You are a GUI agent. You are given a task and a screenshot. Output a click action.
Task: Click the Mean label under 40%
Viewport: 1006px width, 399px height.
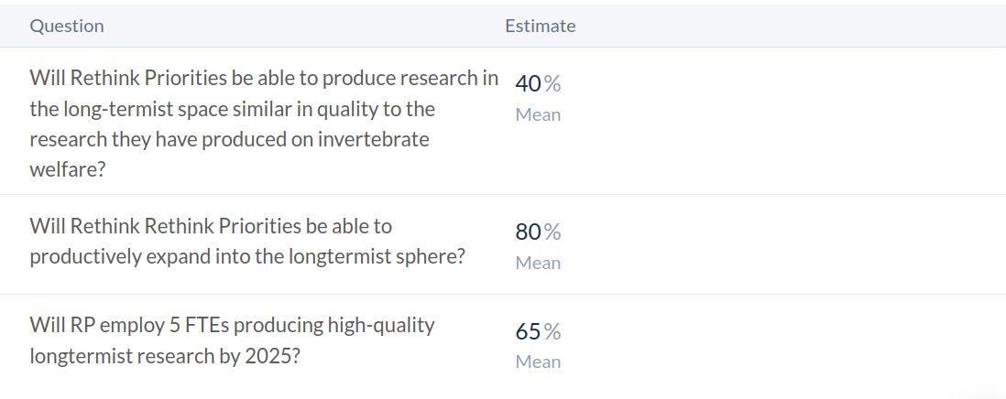coord(538,115)
